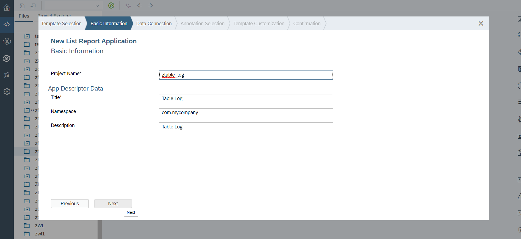
Task: Switch to the Files tab
Action: pyautogui.click(x=24, y=16)
